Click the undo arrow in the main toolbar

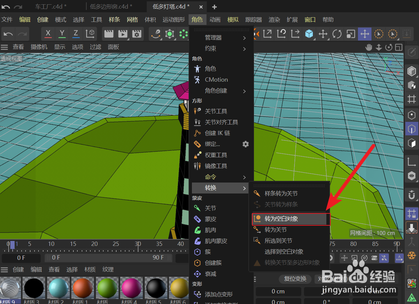[9, 34]
